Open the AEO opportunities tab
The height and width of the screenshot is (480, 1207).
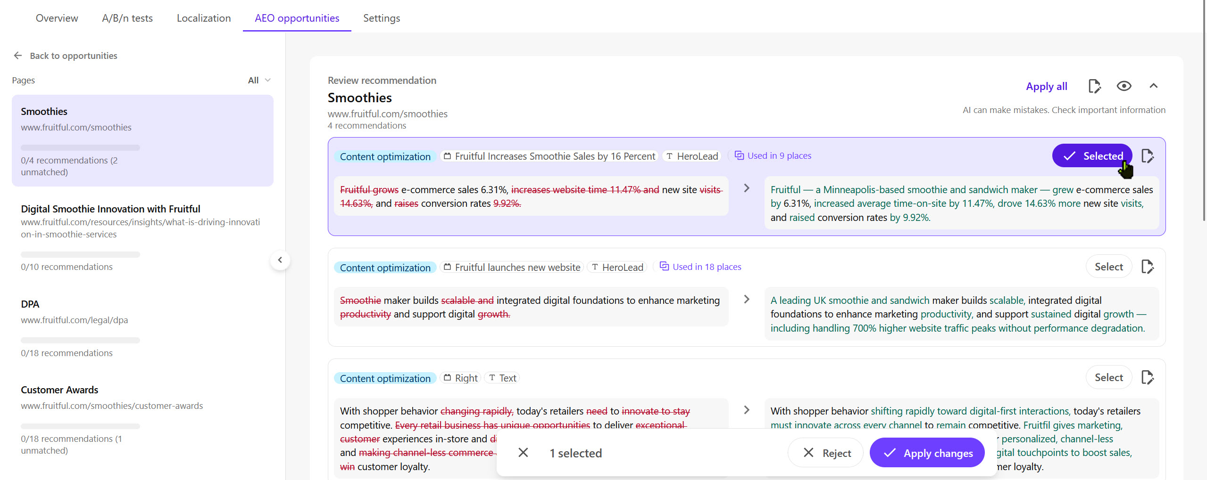pyautogui.click(x=297, y=18)
